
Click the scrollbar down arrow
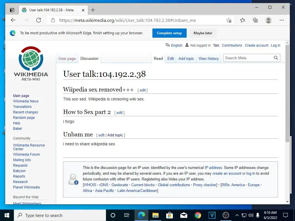(x=287, y=202)
